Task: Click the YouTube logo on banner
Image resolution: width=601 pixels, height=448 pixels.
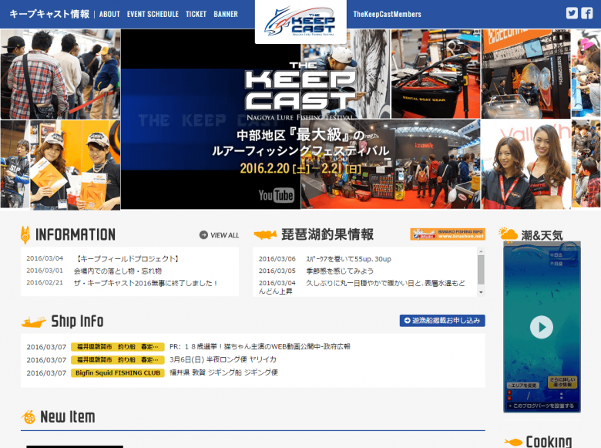Action: [x=277, y=195]
